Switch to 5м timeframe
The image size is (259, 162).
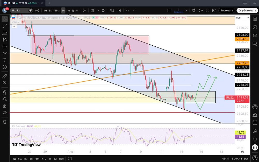click(x=51, y=10)
